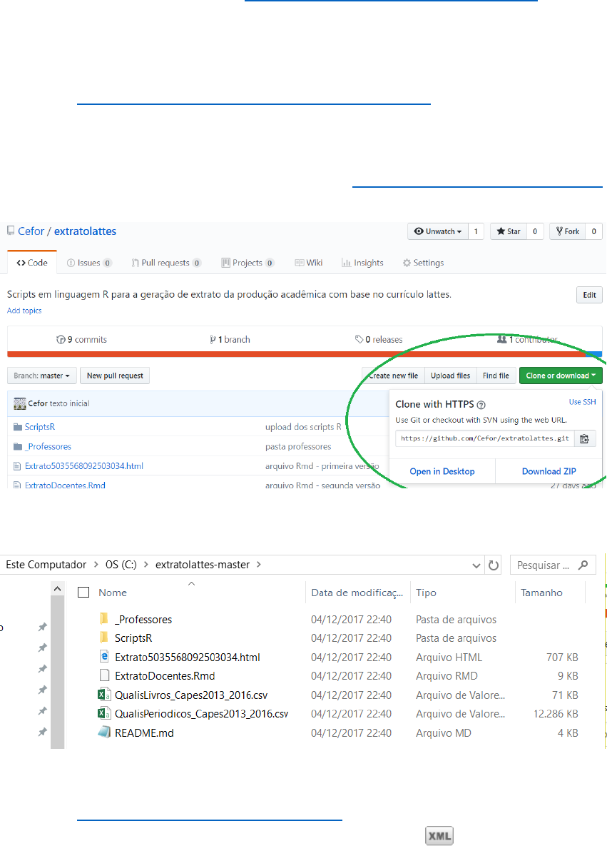
Task: Click 'extratolattes-master' breadcrumb segment
Action: (x=202, y=565)
